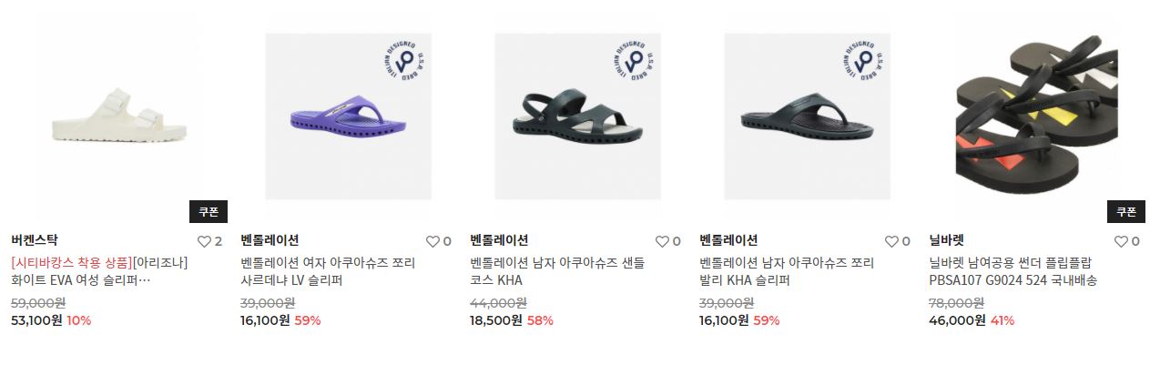The height and width of the screenshot is (365, 1150).
Task: Open 닐바렛 flip-flop product image
Action: pyautogui.click(x=1036, y=117)
